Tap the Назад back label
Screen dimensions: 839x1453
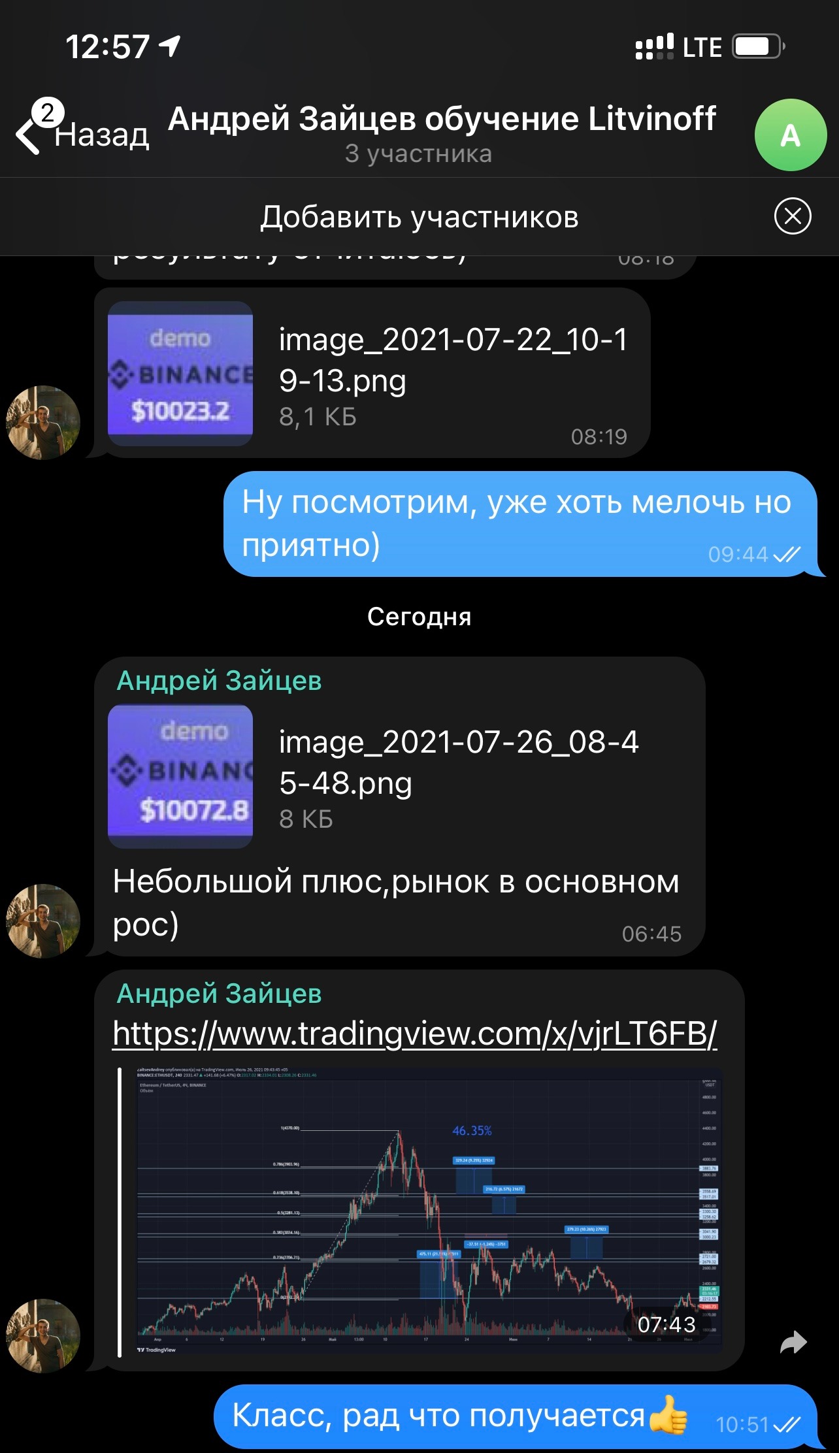[x=102, y=135]
